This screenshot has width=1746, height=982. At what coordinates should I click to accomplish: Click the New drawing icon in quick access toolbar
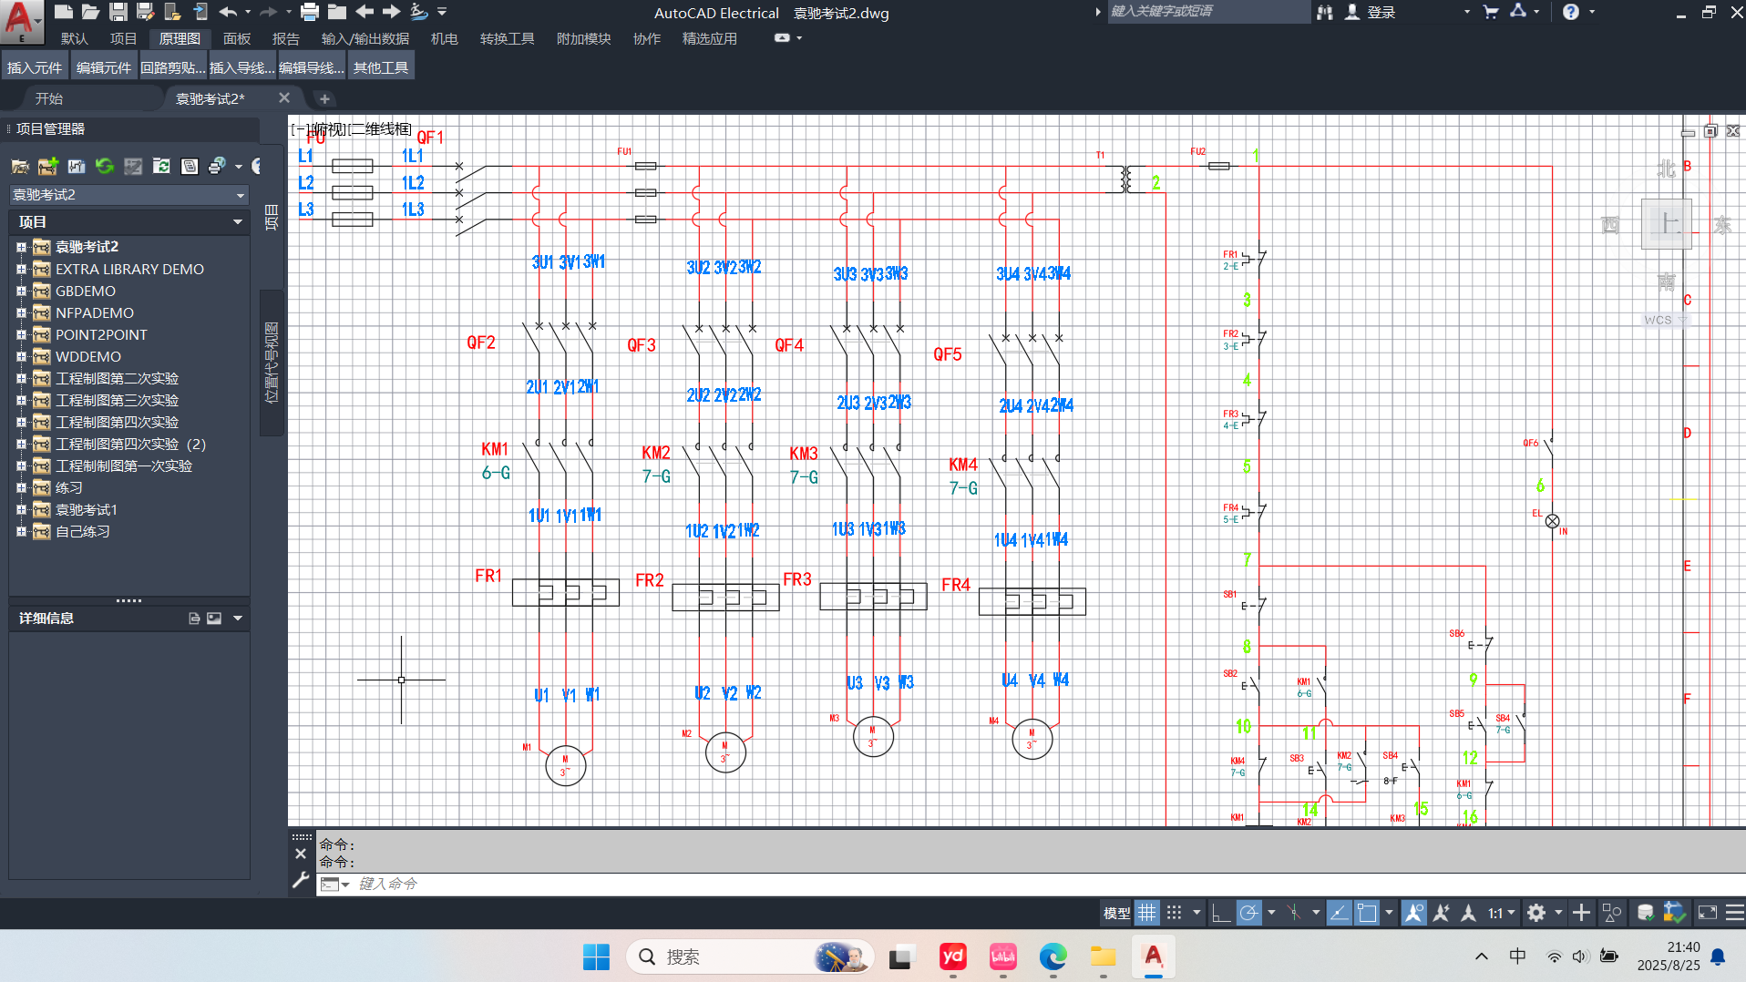coord(63,12)
